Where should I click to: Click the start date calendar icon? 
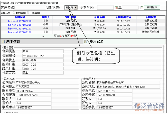point(116,8)
